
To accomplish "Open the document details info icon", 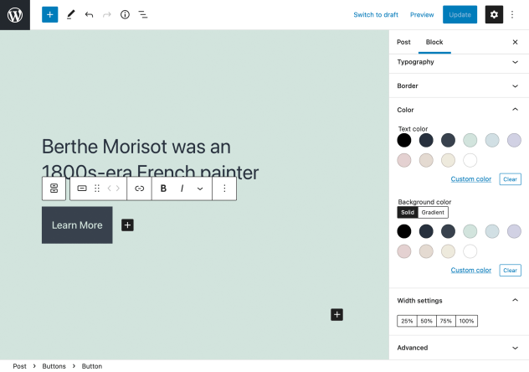I will coord(125,14).
